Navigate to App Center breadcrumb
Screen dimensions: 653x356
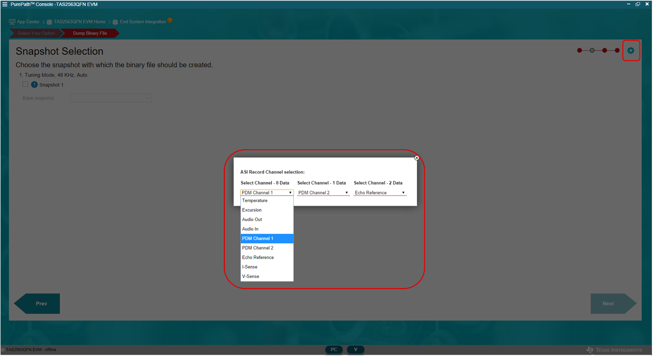(x=28, y=22)
